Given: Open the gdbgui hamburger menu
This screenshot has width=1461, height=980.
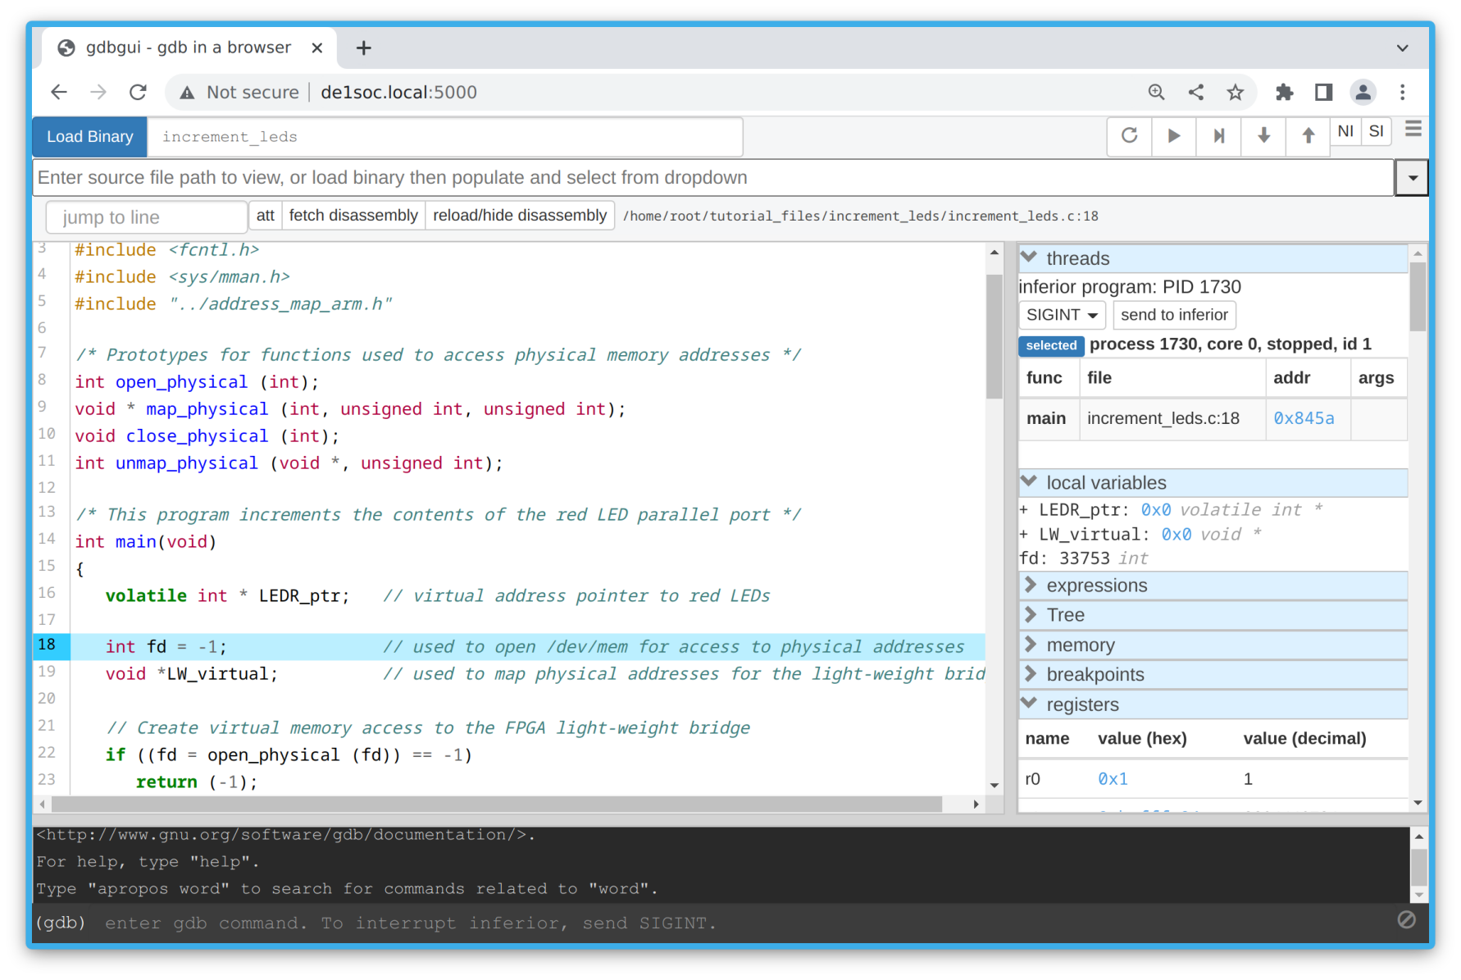Looking at the screenshot, I should pos(1413,130).
